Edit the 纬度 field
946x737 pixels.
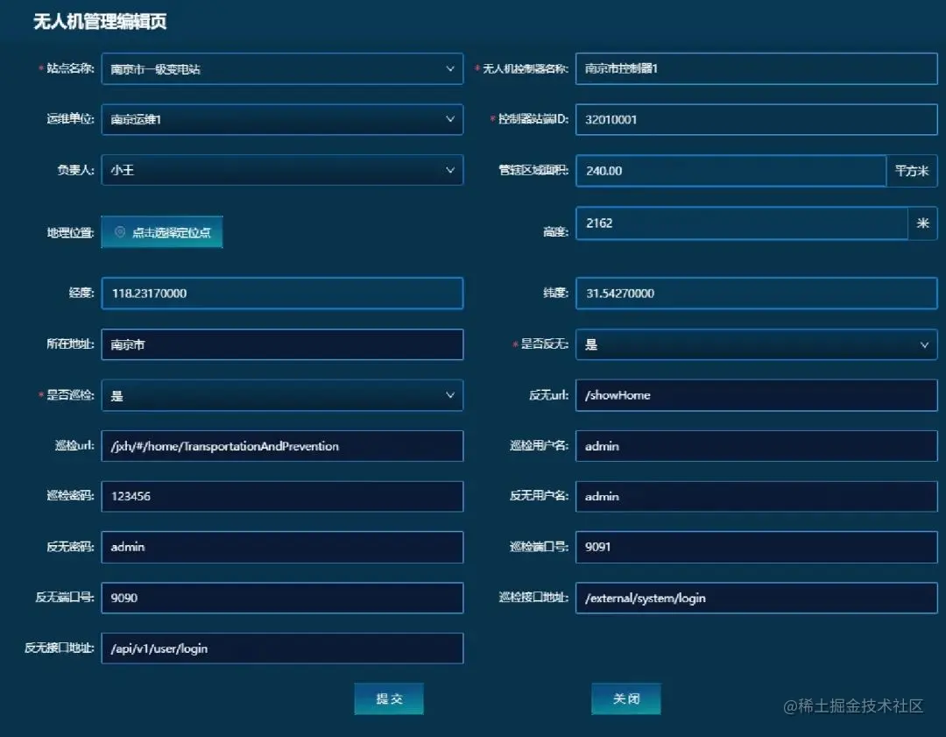click(x=756, y=294)
